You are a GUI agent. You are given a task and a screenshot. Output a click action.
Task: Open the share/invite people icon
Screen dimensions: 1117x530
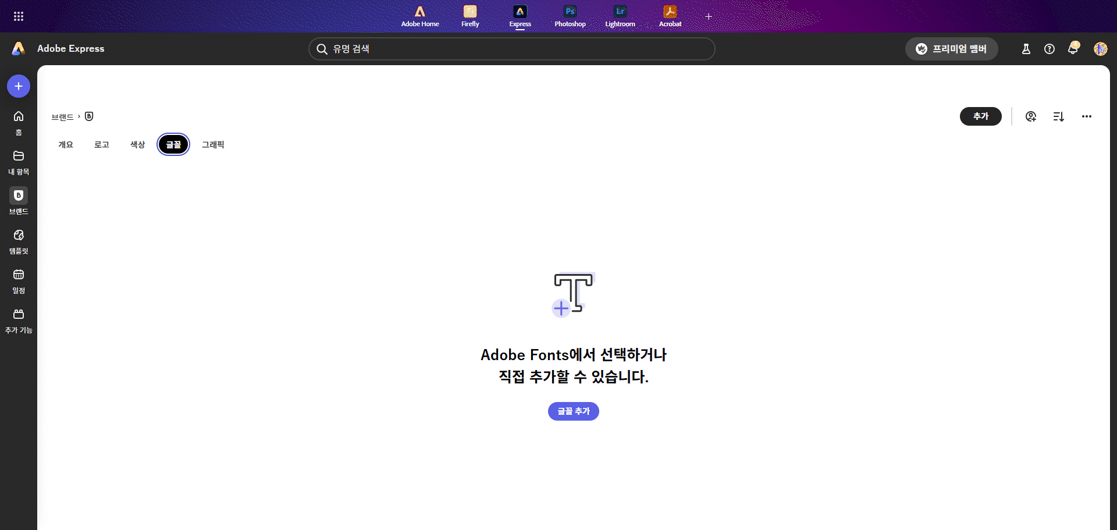click(x=1031, y=116)
